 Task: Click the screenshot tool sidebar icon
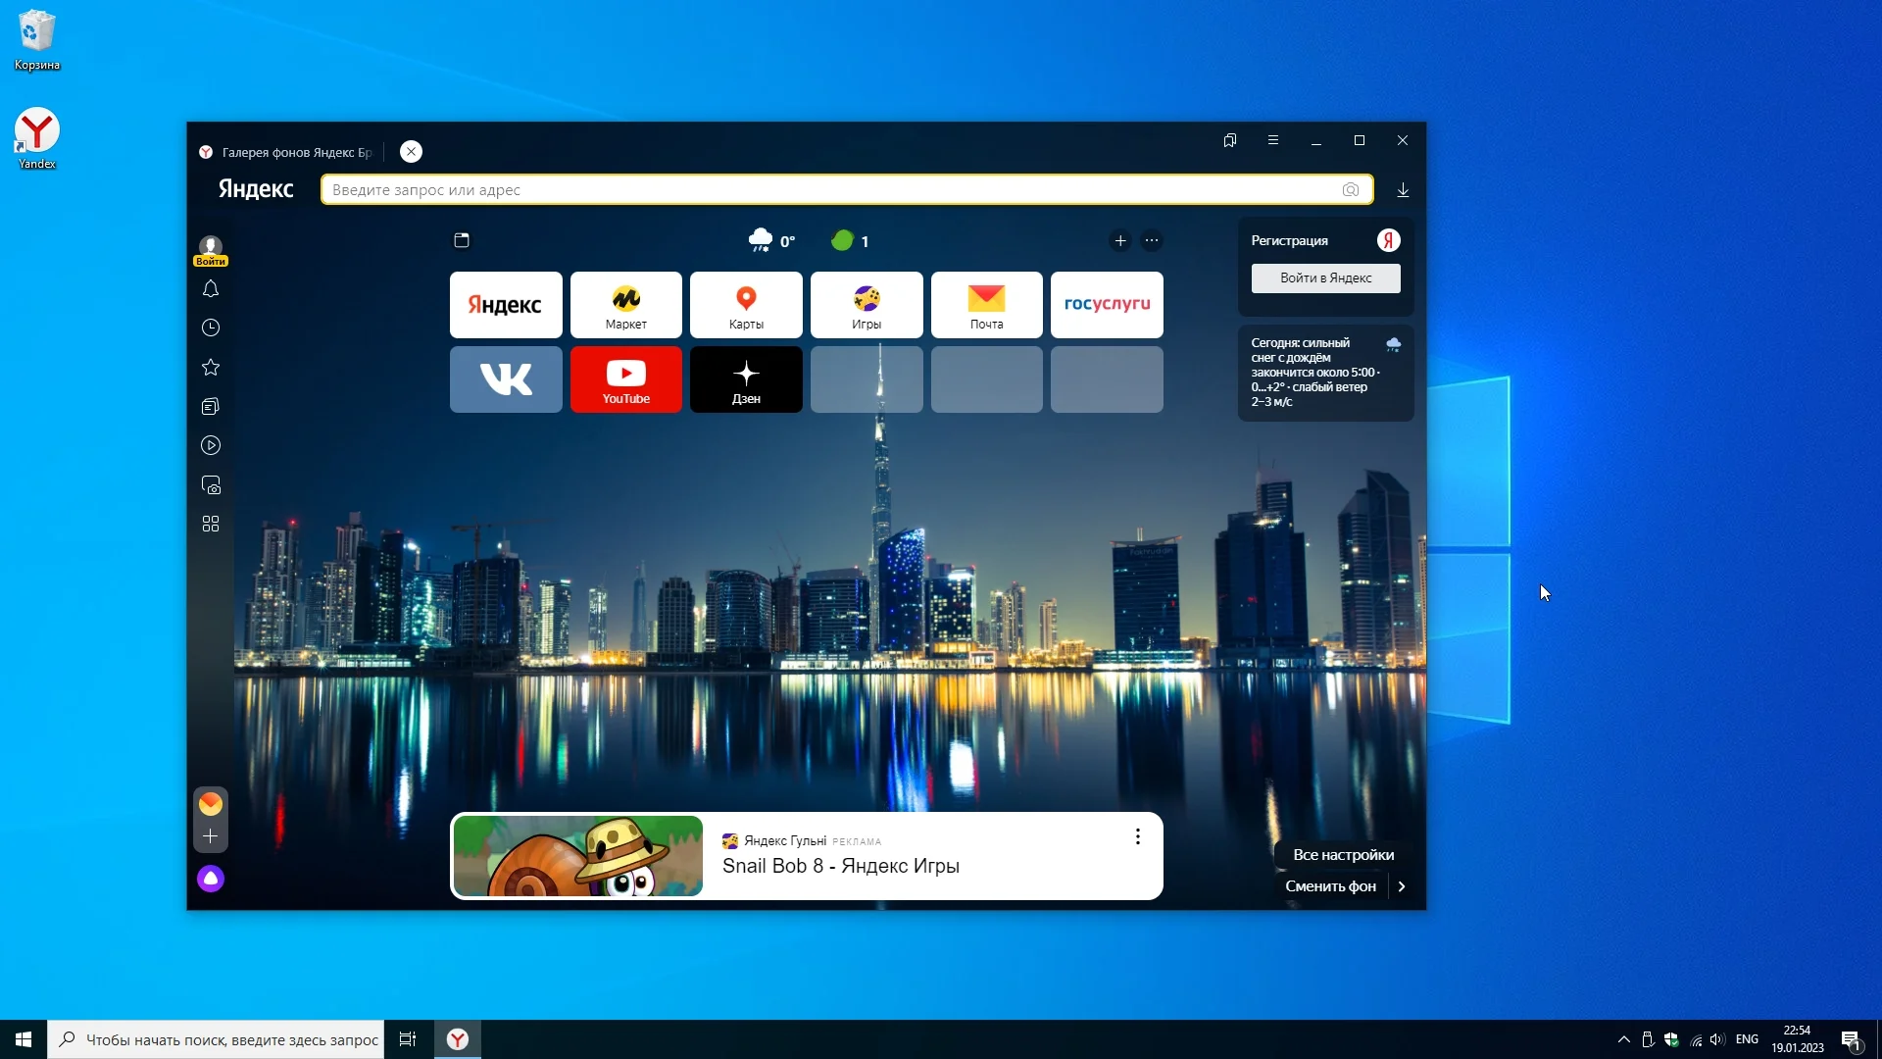pos(211,485)
